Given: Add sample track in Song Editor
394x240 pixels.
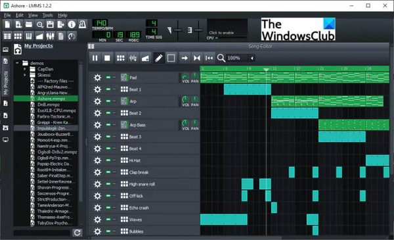Looking at the screenshot, I should pos(133,58).
